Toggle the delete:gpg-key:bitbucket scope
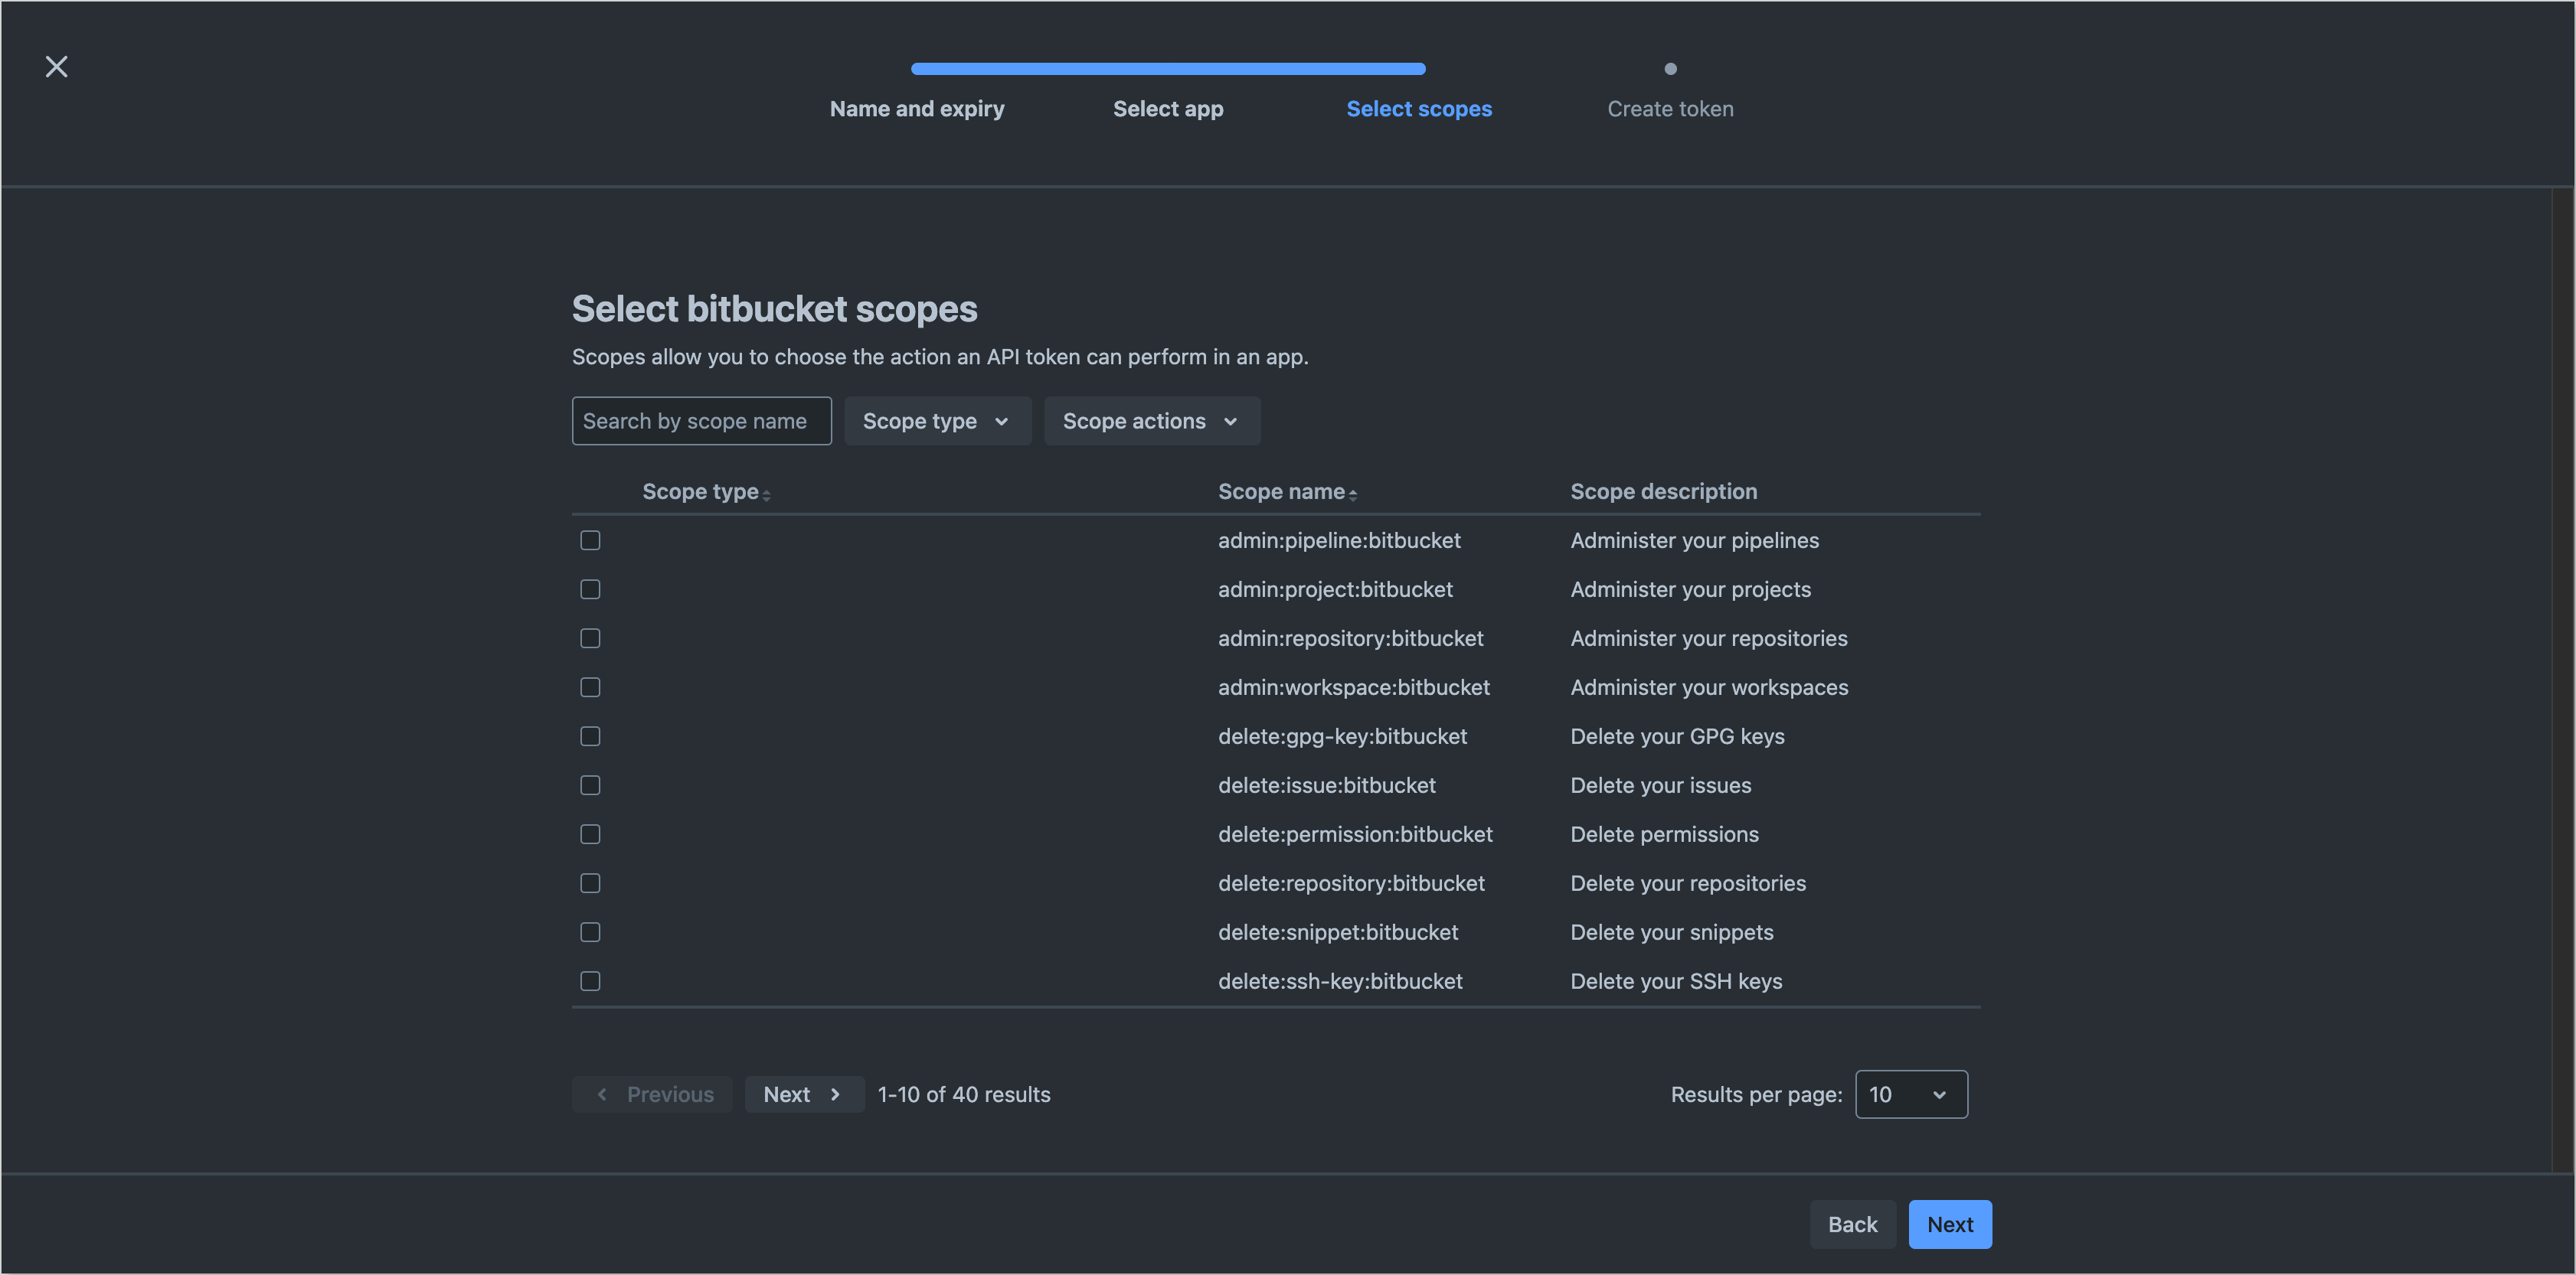 point(590,736)
